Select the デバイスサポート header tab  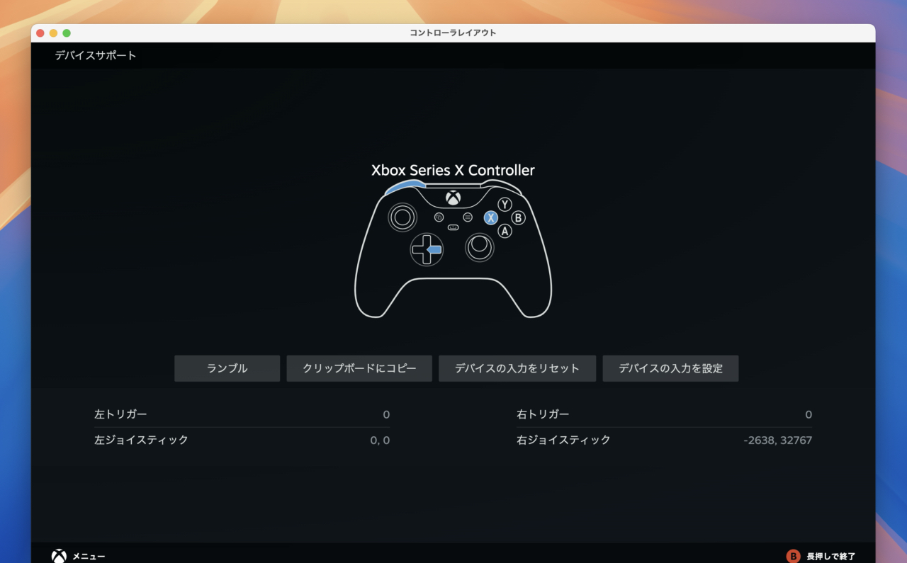pyautogui.click(x=96, y=55)
